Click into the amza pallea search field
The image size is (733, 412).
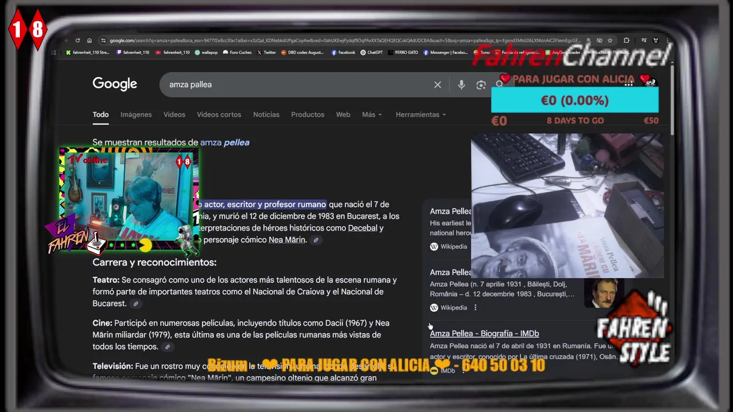(298, 85)
